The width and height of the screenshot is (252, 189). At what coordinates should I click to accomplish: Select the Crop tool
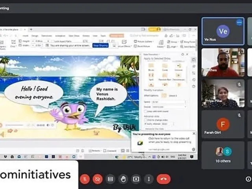[x=13, y=44]
